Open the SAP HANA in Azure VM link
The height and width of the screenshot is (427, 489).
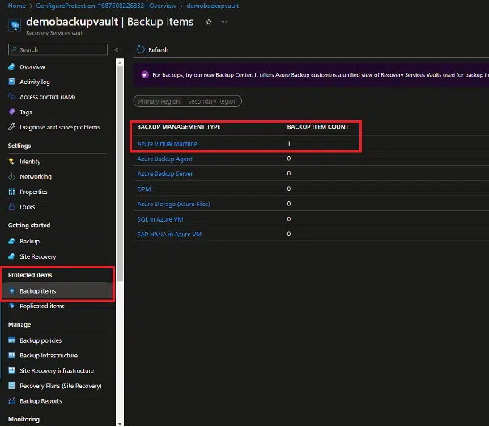[x=169, y=235]
